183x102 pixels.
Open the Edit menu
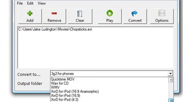(x=30, y=3)
